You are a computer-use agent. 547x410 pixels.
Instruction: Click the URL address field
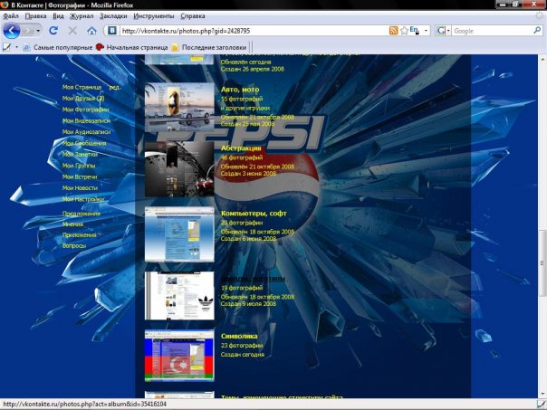[254, 31]
